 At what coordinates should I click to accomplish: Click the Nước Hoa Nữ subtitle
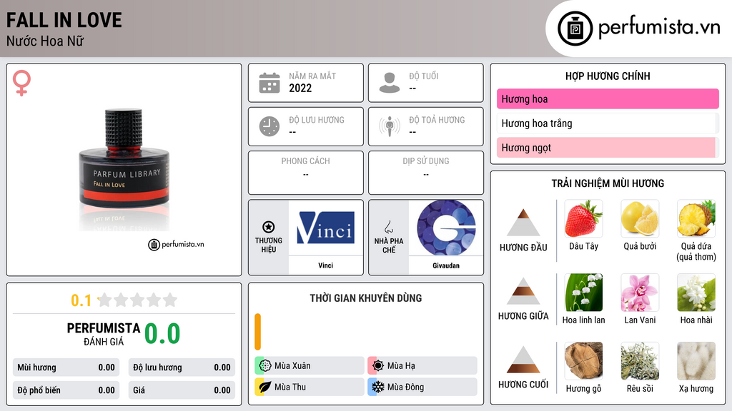tap(45, 41)
